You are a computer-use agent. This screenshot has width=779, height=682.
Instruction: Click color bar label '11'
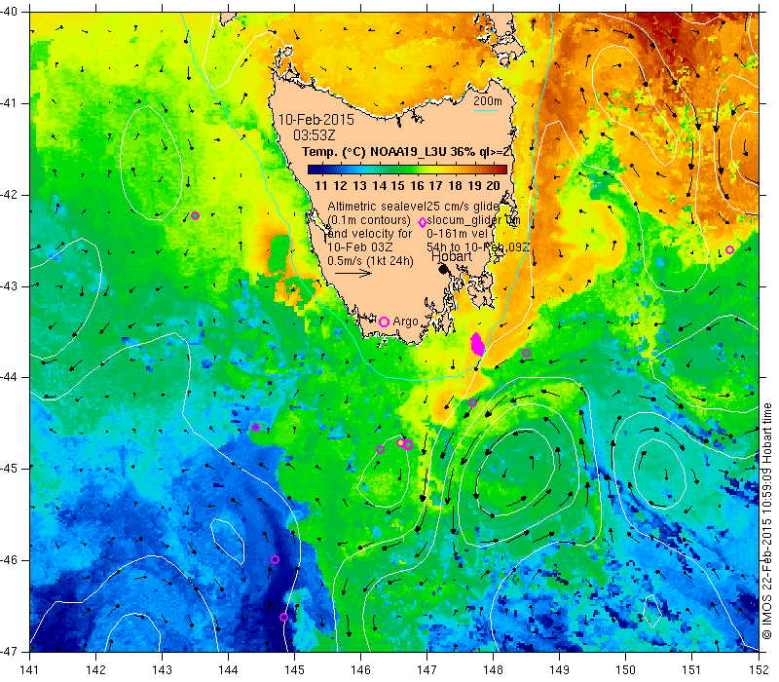[321, 186]
